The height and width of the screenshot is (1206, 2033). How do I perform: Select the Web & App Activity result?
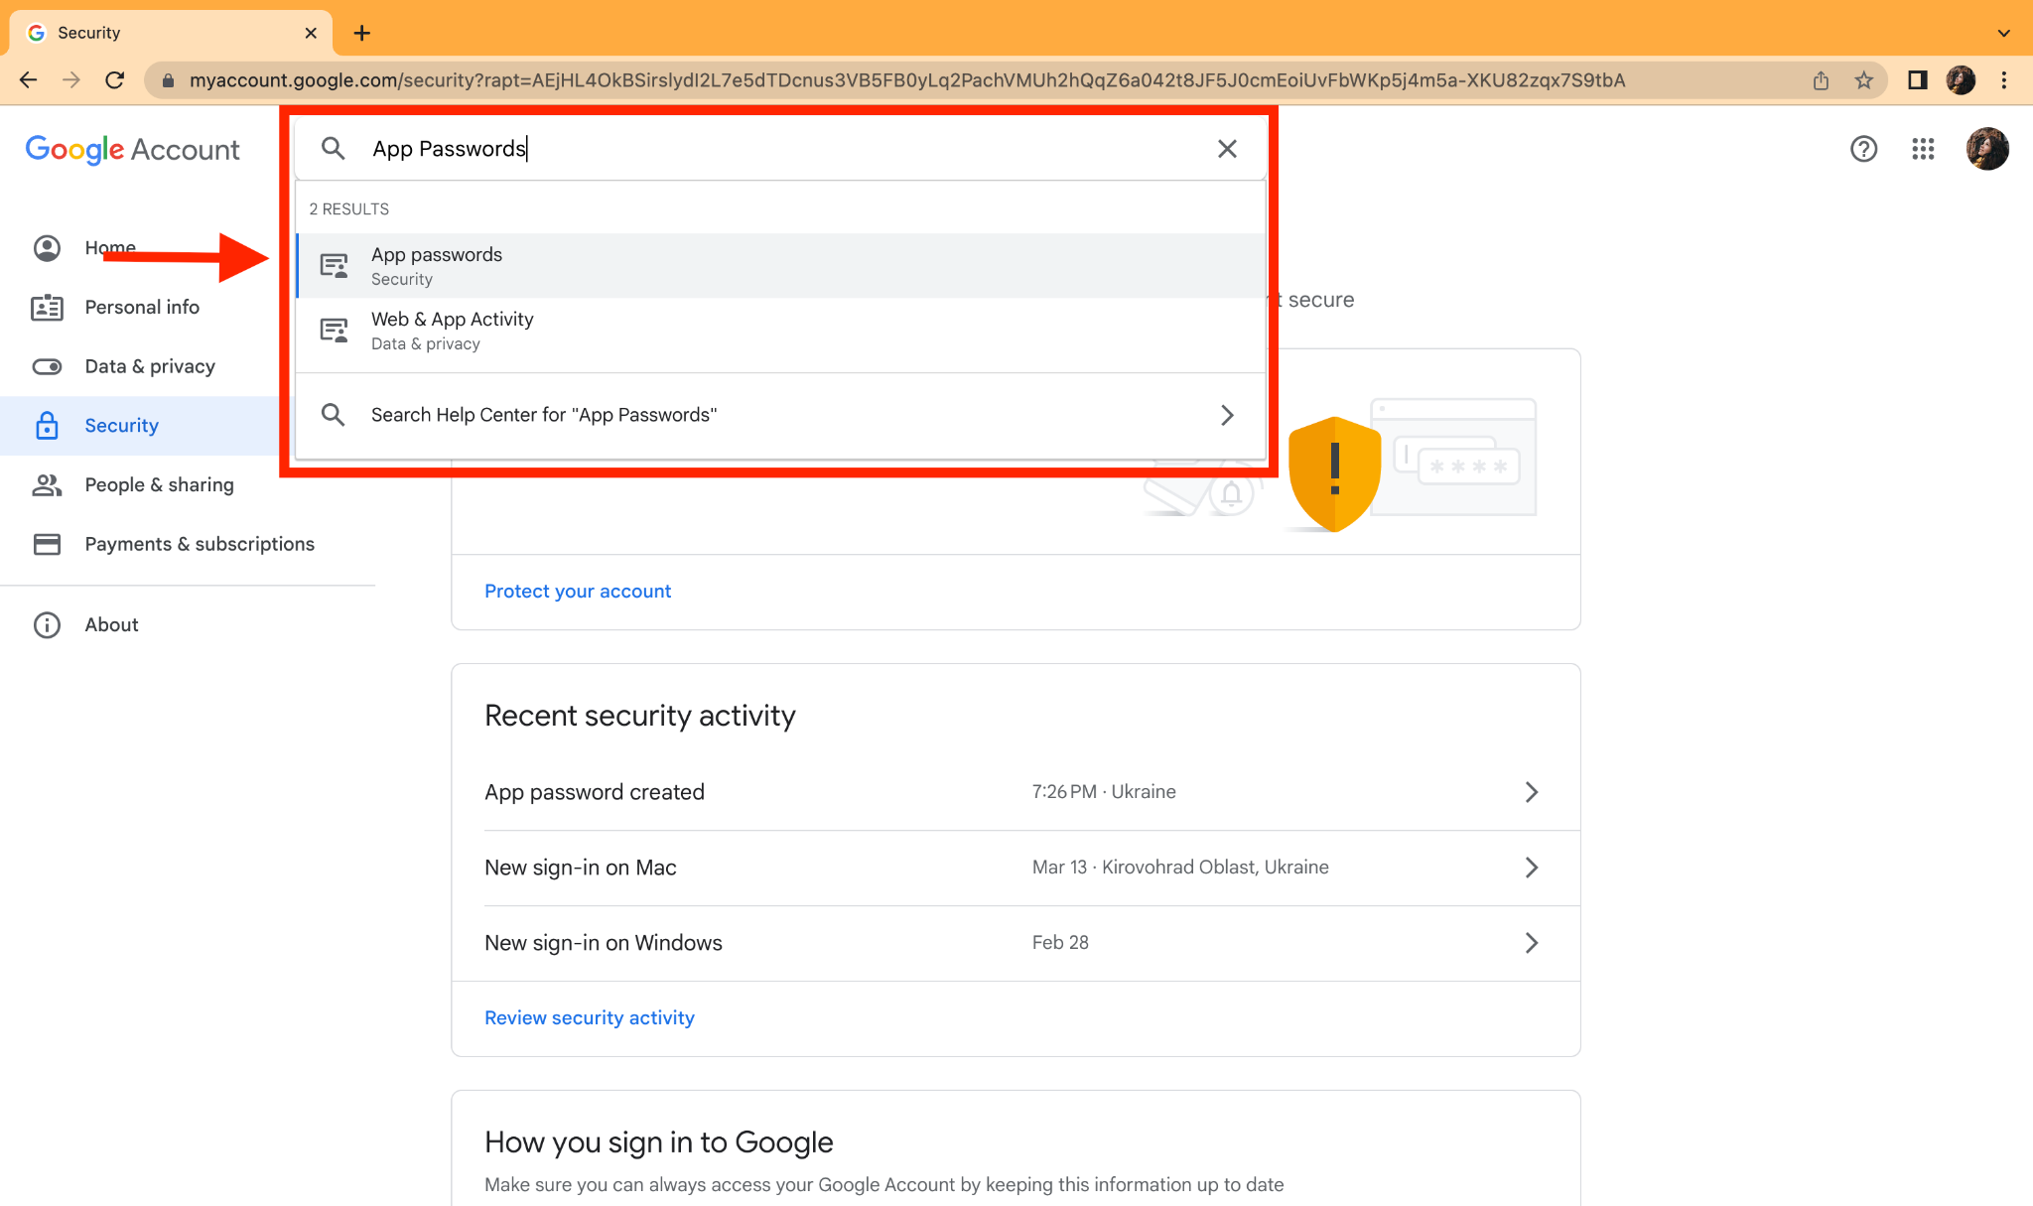point(781,331)
